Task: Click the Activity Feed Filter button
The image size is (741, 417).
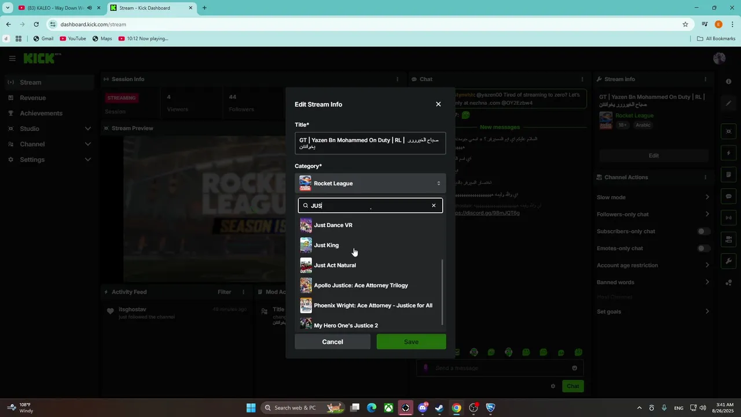Action: click(x=225, y=292)
